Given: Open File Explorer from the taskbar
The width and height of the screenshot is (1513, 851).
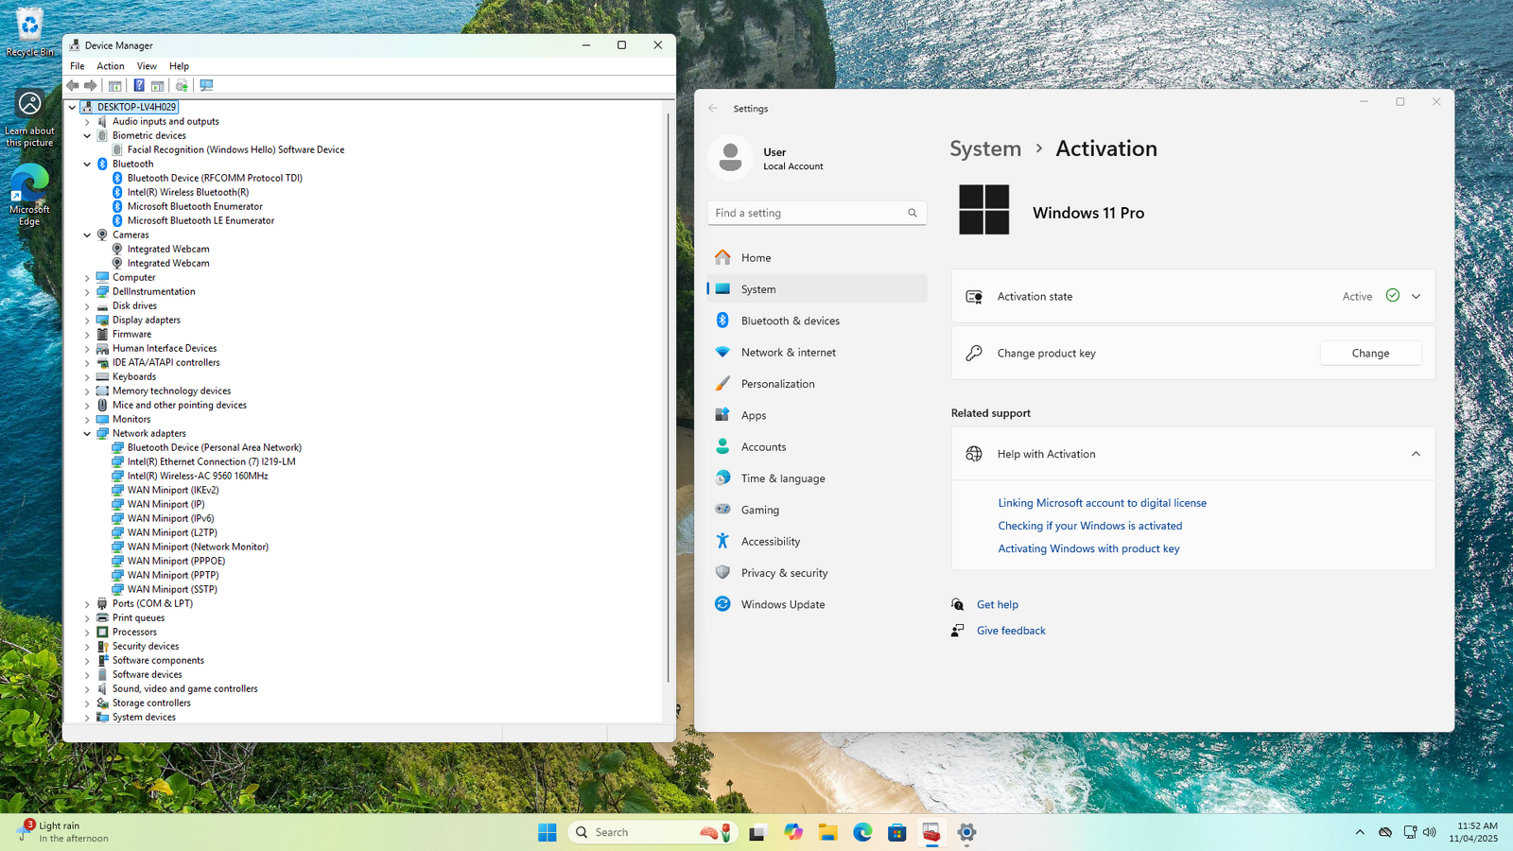Looking at the screenshot, I should [827, 832].
